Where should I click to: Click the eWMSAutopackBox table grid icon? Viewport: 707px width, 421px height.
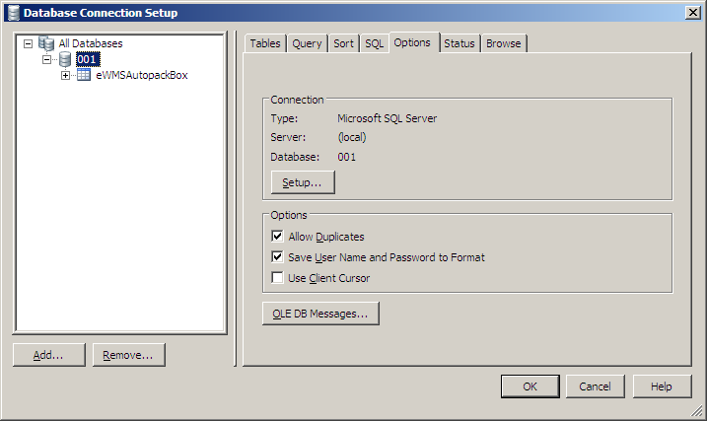coord(84,75)
